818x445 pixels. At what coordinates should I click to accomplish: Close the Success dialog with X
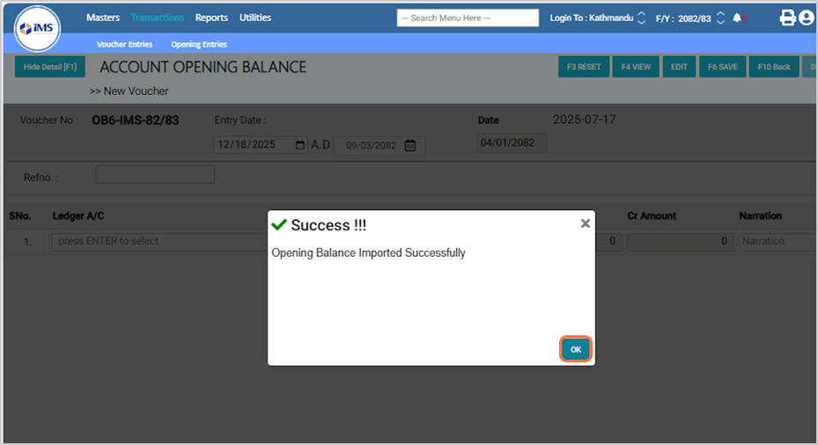(x=585, y=224)
